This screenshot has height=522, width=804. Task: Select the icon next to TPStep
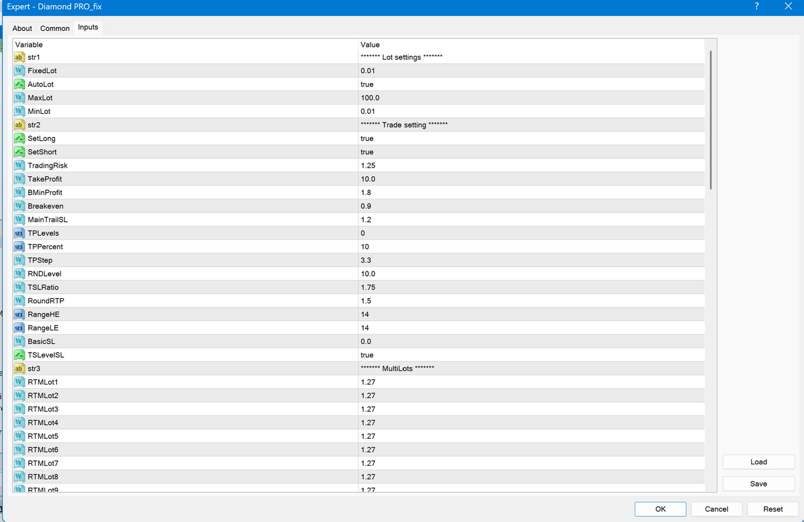pyautogui.click(x=19, y=260)
